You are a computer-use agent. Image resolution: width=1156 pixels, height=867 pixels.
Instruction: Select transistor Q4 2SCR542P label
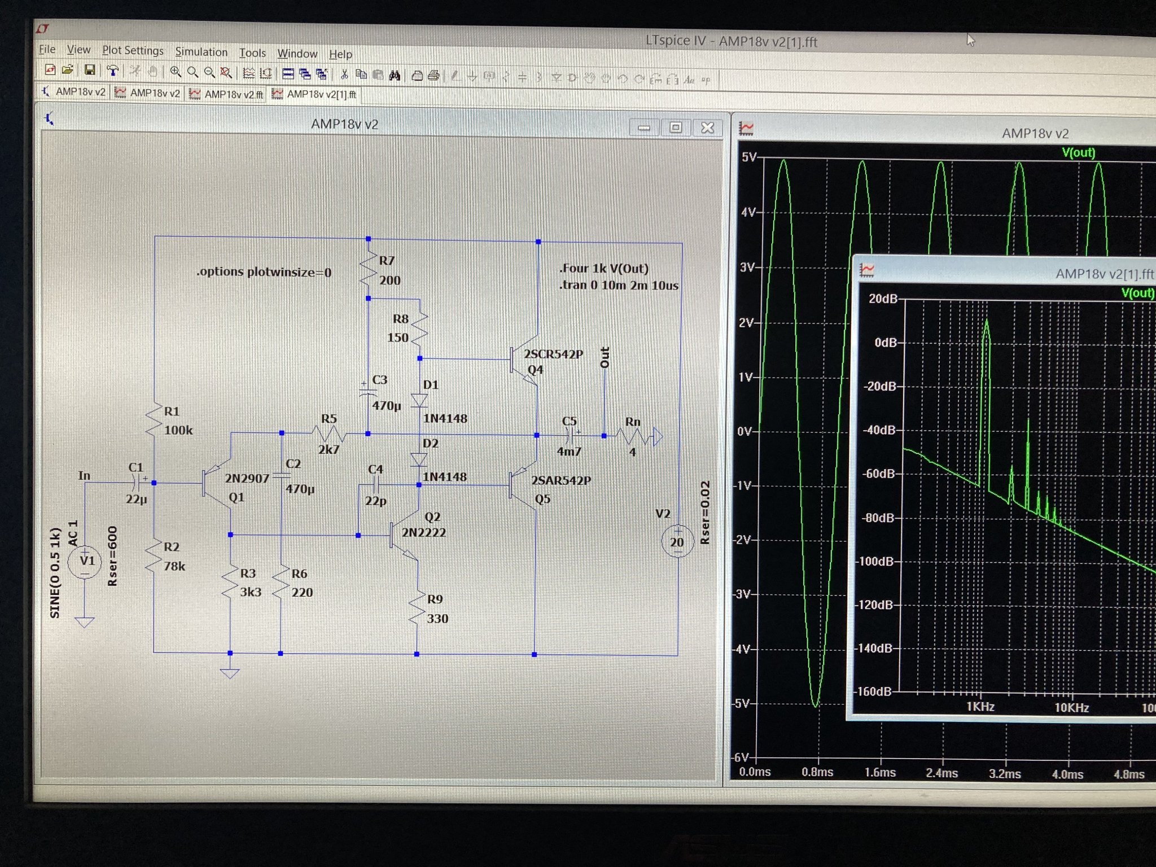(554, 354)
